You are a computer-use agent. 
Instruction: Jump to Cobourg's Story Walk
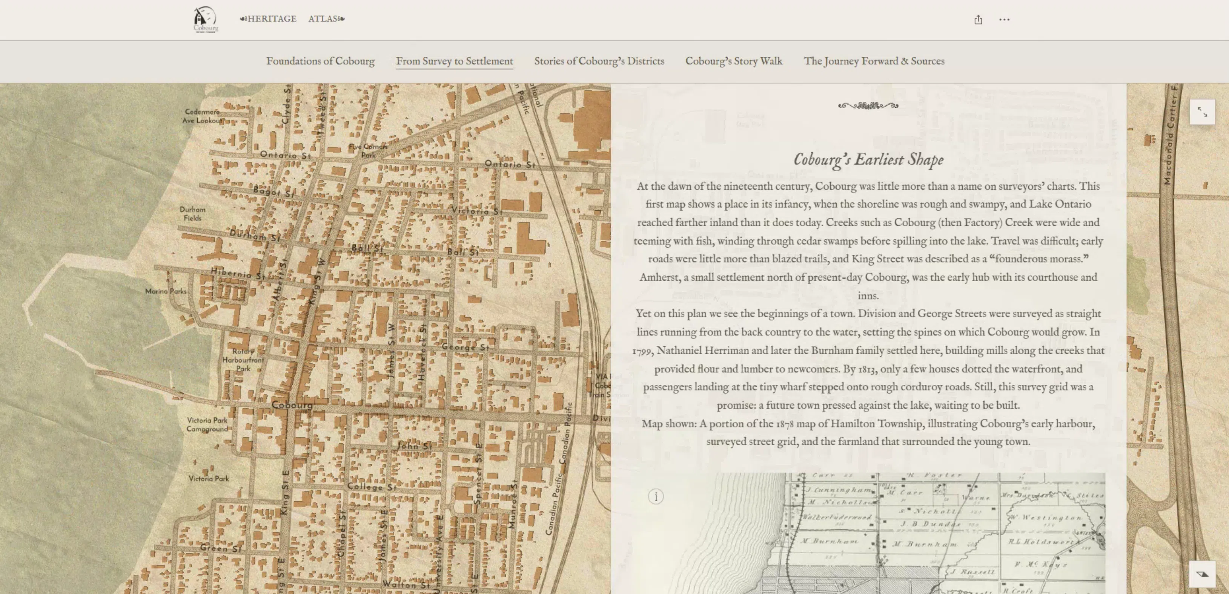[x=733, y=61]
